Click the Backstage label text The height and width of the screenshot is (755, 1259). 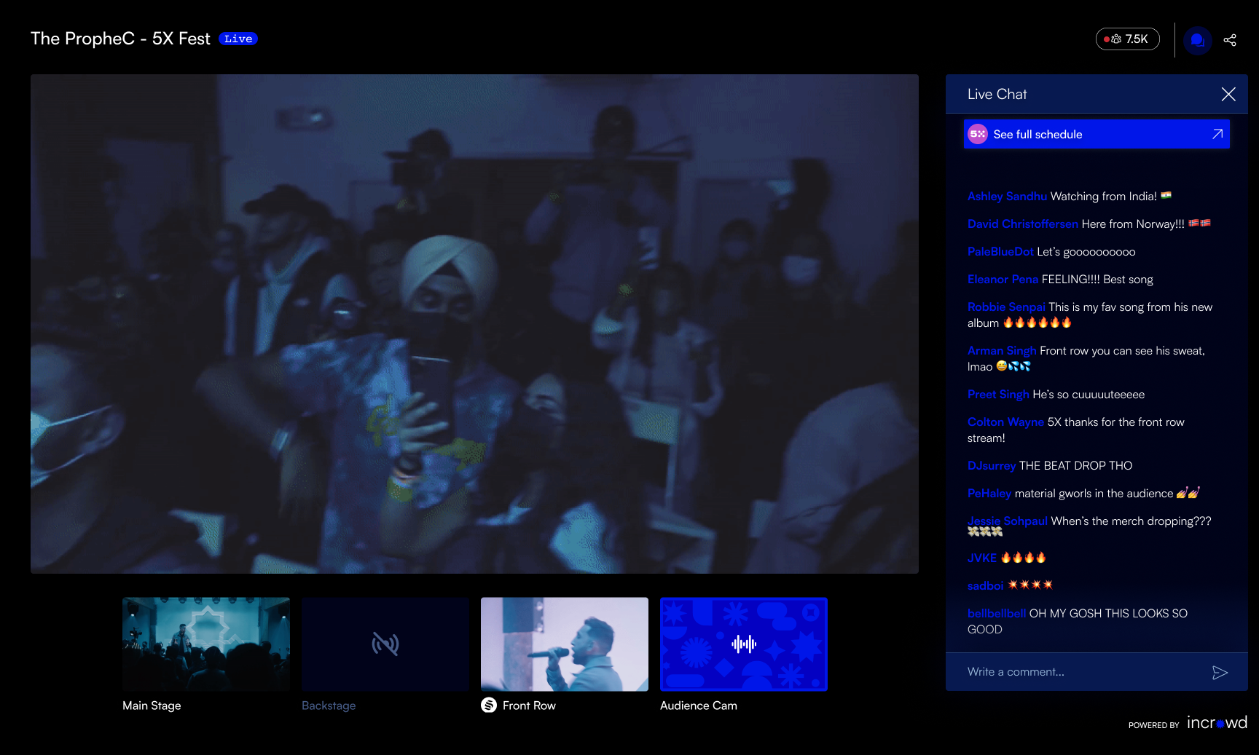pos(329,705)
